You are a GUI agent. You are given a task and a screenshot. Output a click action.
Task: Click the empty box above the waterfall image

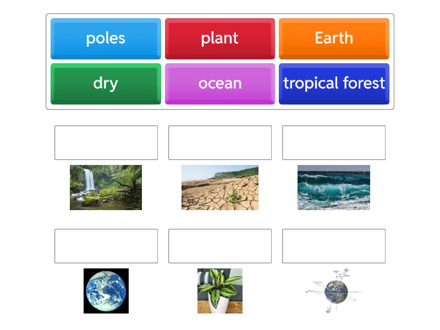point(106,142)
